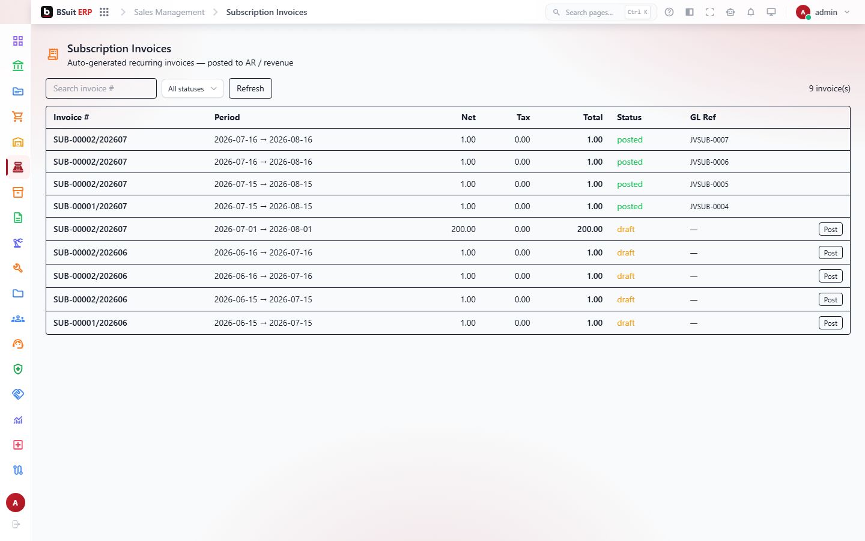Click the notifications bell icon
The image size is (865, 541).
(x=751, y=12)
